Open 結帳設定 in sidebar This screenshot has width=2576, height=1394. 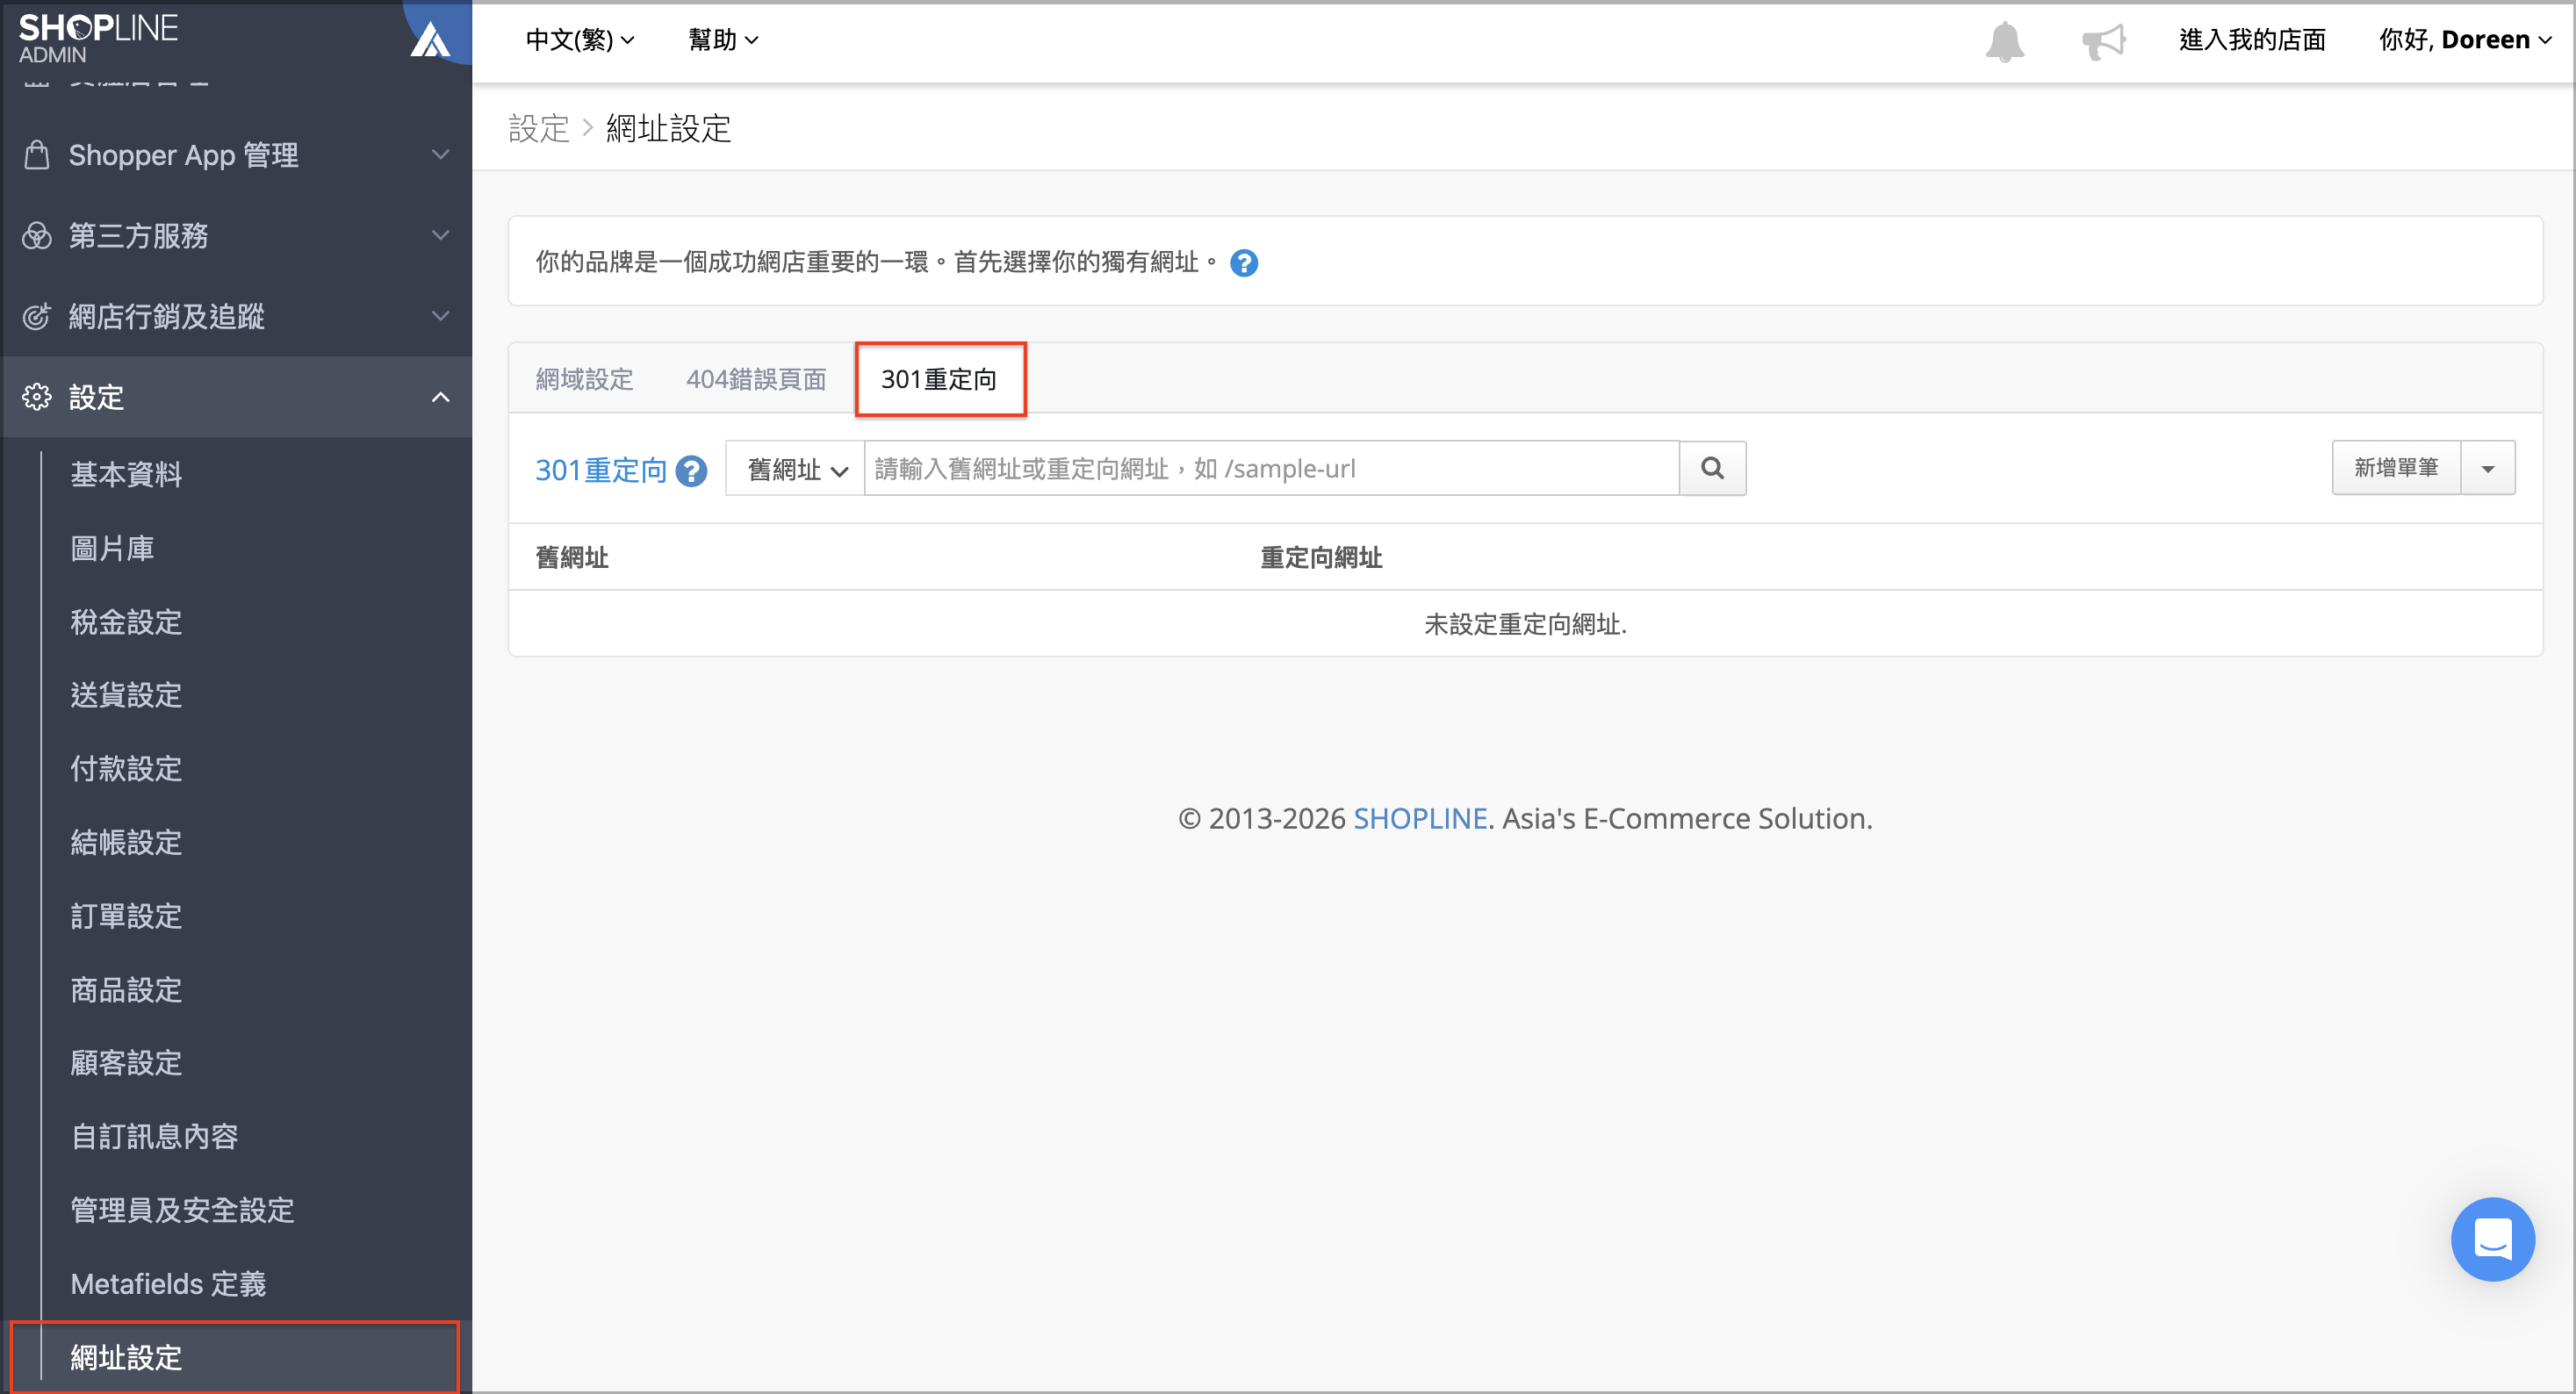pos(126,842)
